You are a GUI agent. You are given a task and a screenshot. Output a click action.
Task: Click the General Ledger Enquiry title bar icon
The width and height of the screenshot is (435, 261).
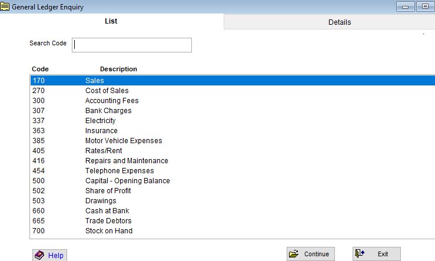tap(5, 7)
